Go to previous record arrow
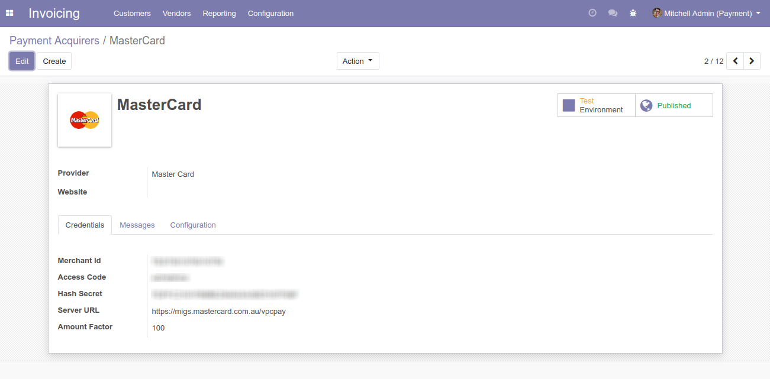 (735, 61)
